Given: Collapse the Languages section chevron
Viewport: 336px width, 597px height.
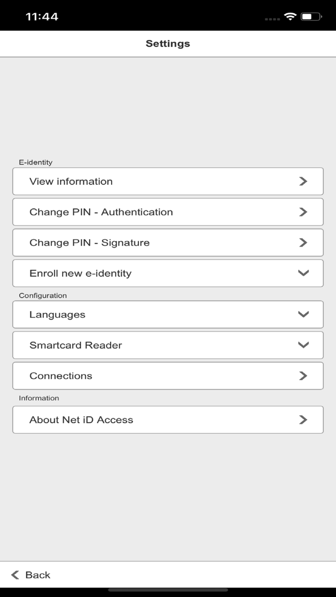Looking at the screenshot, I should 303,314.
